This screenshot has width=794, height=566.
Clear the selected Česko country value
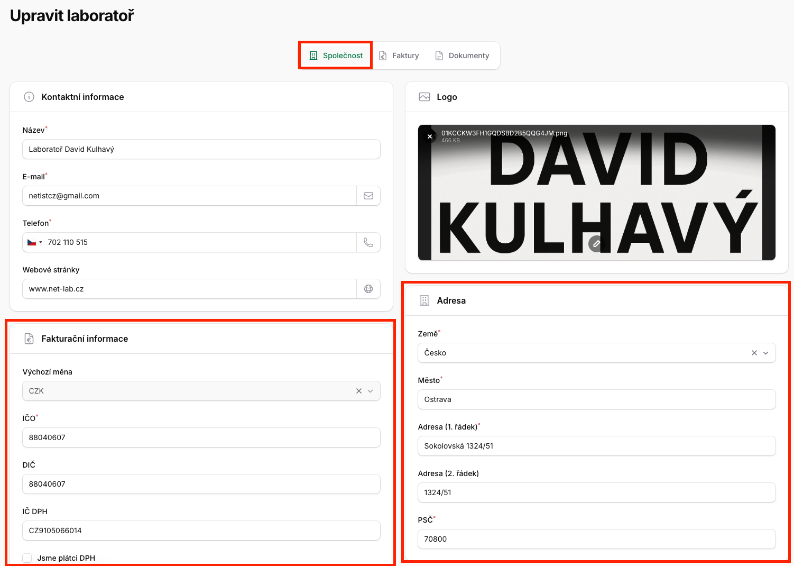point(754,353)
